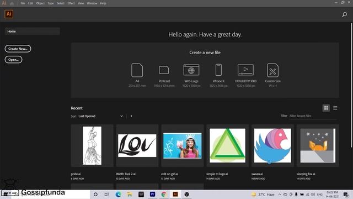Open the Help menu
This screenshot has width=353, height=199.
point(103,3)
